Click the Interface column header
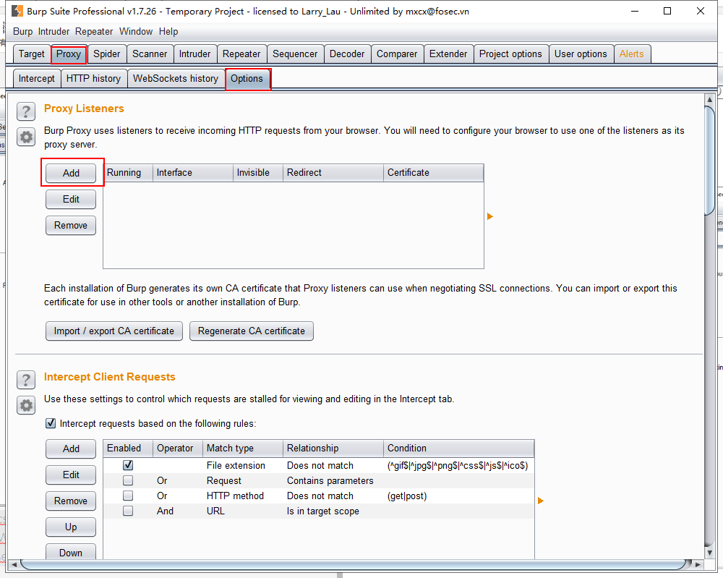 click(193, 172)
